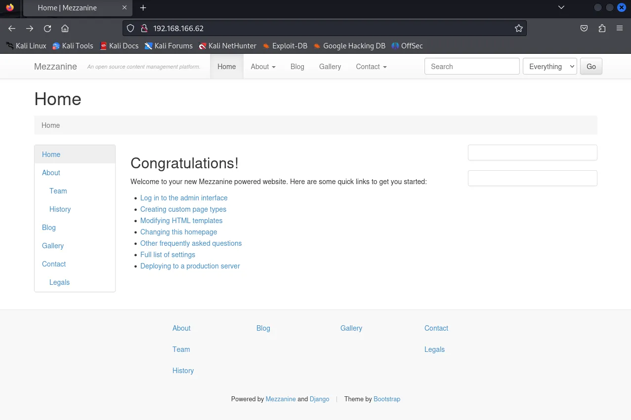Select Legals in left sidebar menu
The height and width of the screenshot is (420, 631).
click(x=75, y=282)
